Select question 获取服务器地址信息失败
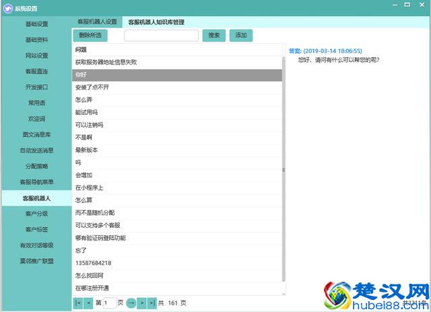 (177, 63)
